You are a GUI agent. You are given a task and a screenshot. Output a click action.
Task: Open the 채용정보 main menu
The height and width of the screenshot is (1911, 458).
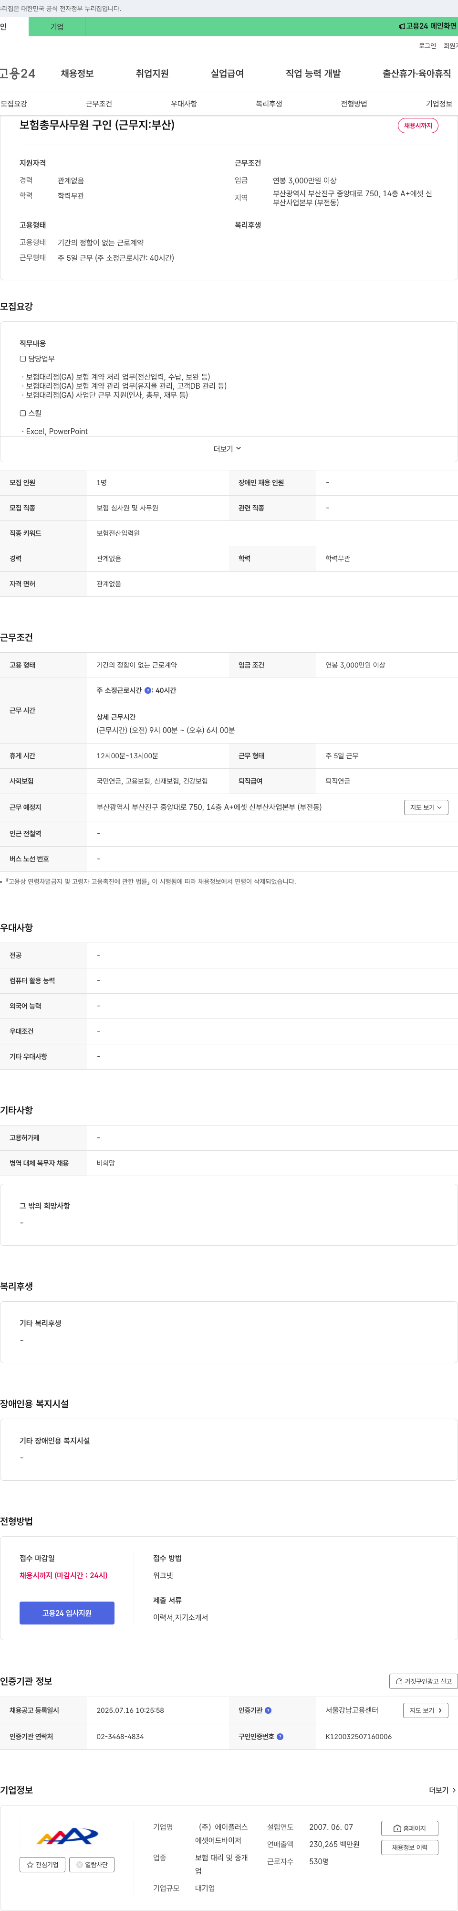coord(77,74)
